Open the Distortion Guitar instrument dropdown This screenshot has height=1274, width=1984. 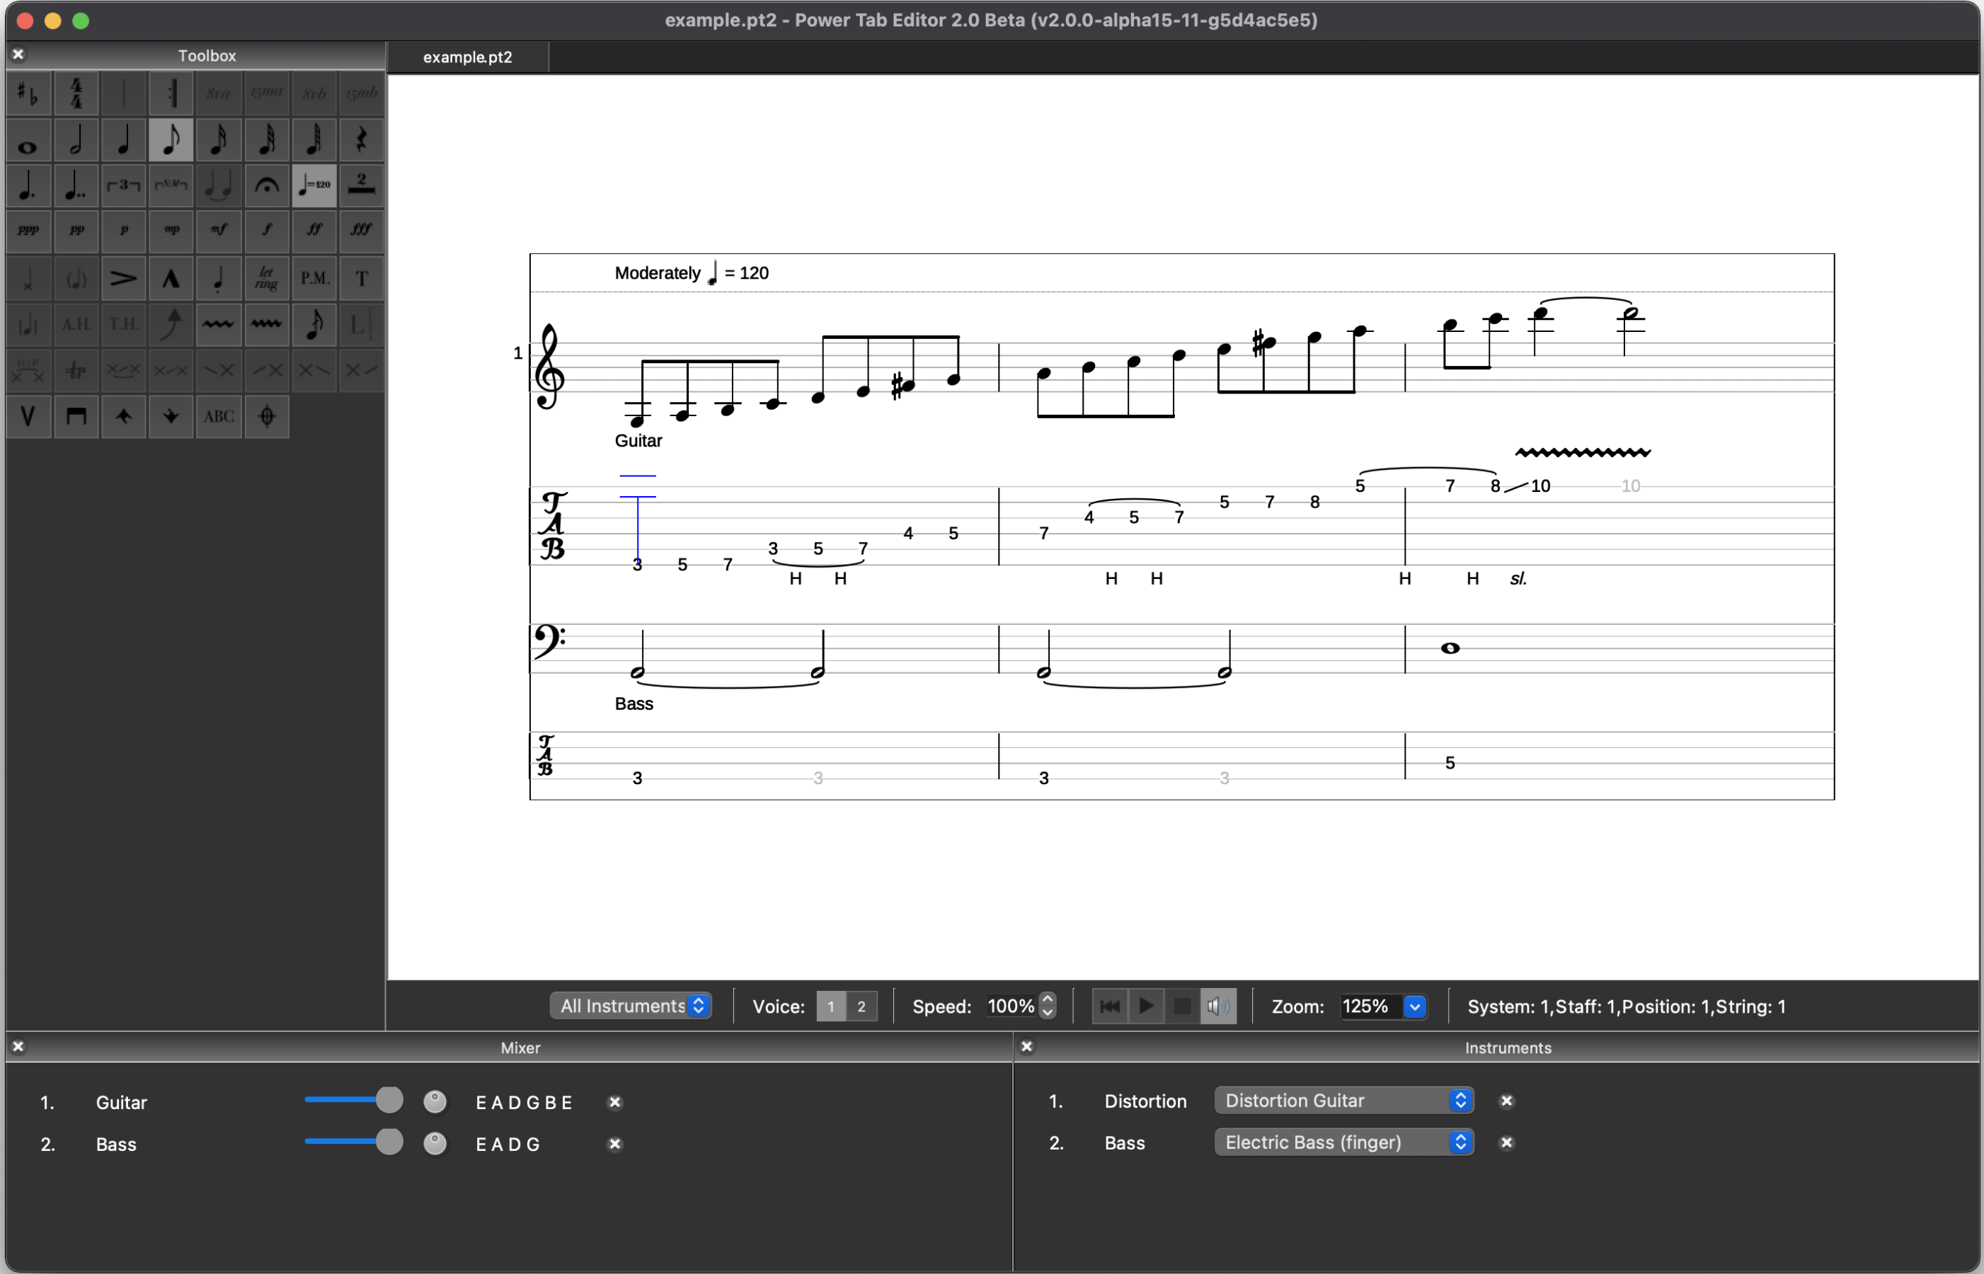pyautogui.click(x=1343, y=1101)
